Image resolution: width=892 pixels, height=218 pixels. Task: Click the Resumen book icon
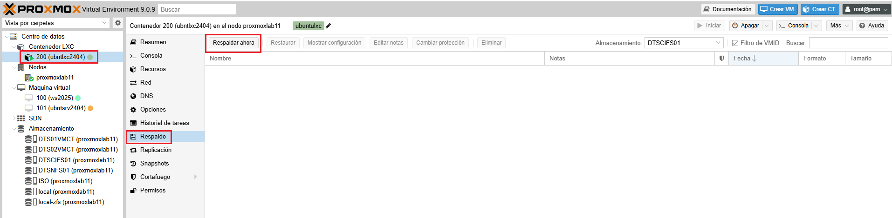coord(133,42)
